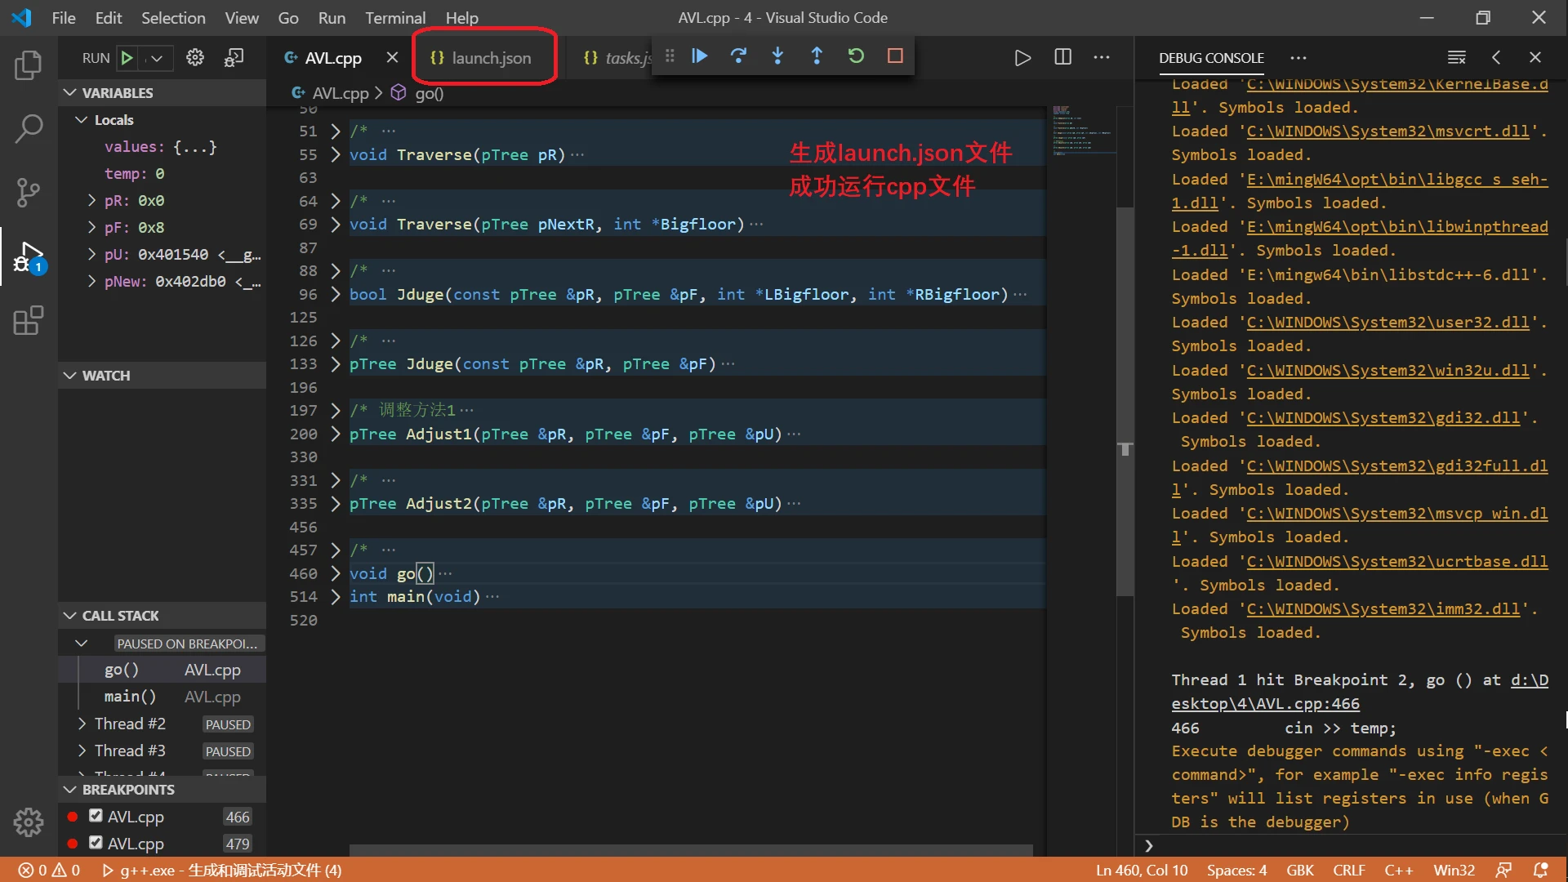1568x882 pixels.
Task: Click the Step Into debug icon
Action: (x=777, y=56)
